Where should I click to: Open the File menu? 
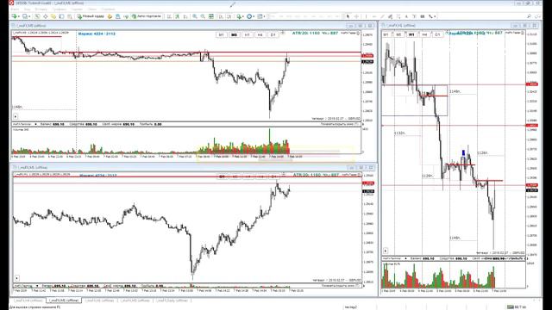[15, 9]
